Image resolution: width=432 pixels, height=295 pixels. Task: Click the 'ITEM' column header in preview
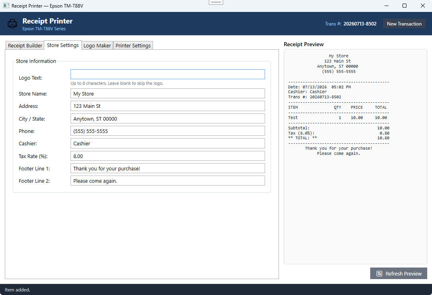tap(293, 107)
